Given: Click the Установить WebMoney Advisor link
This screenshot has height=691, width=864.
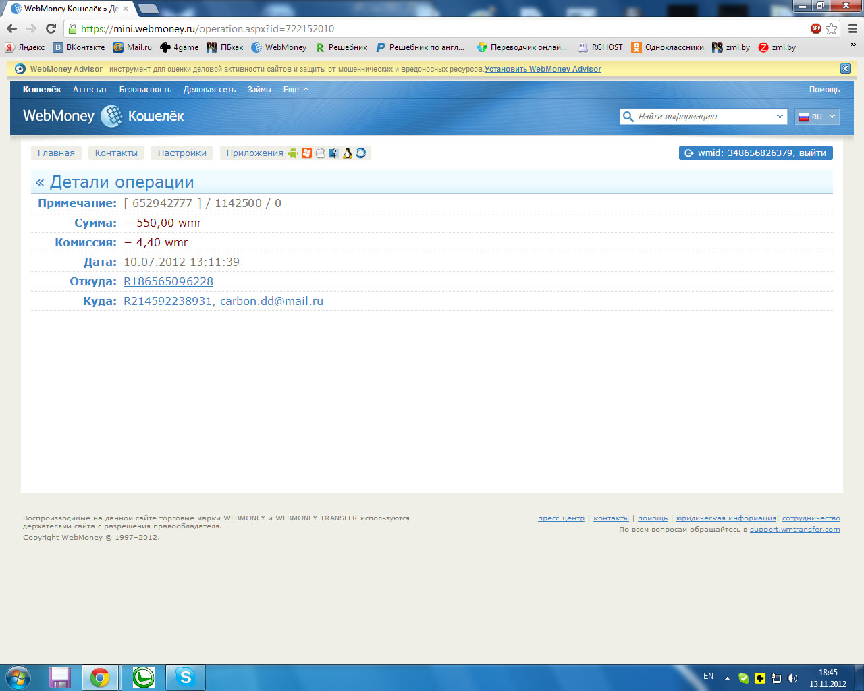Looking at the screenshot, I should pos(543,69).
